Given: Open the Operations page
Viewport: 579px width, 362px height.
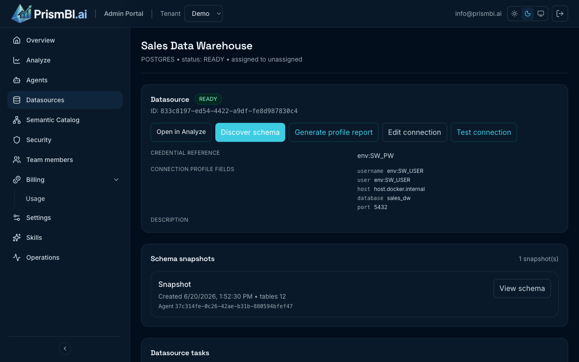Looking at the screenshot, I should tap(65, 257).
